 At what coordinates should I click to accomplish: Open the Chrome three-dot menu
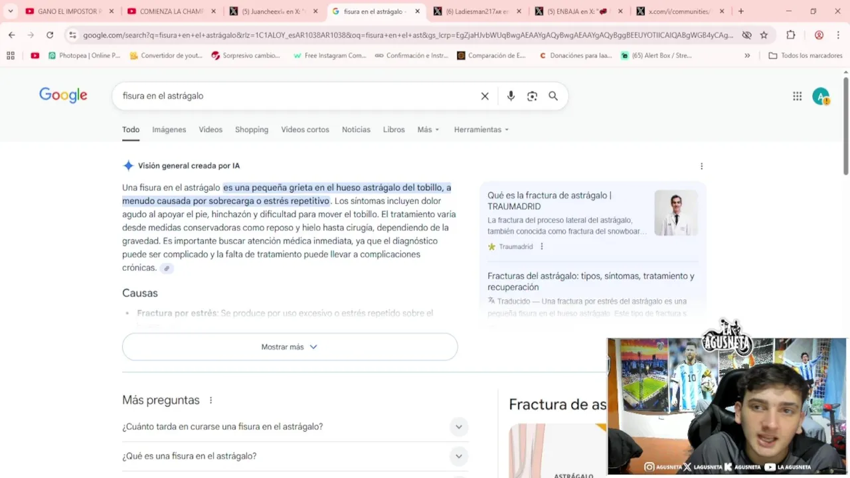(837, 35)
